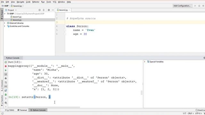The height and width of the screenshot is (115, 205).
Task: Click the tool windows toggle in the status bar corner
Action: (x=3, y=113)
